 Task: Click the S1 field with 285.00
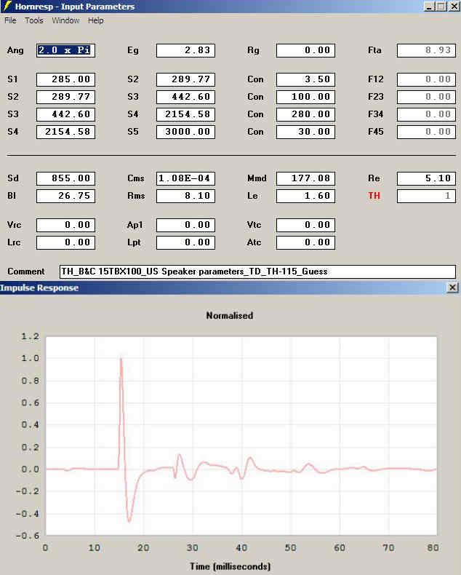(x=65, y=79)
